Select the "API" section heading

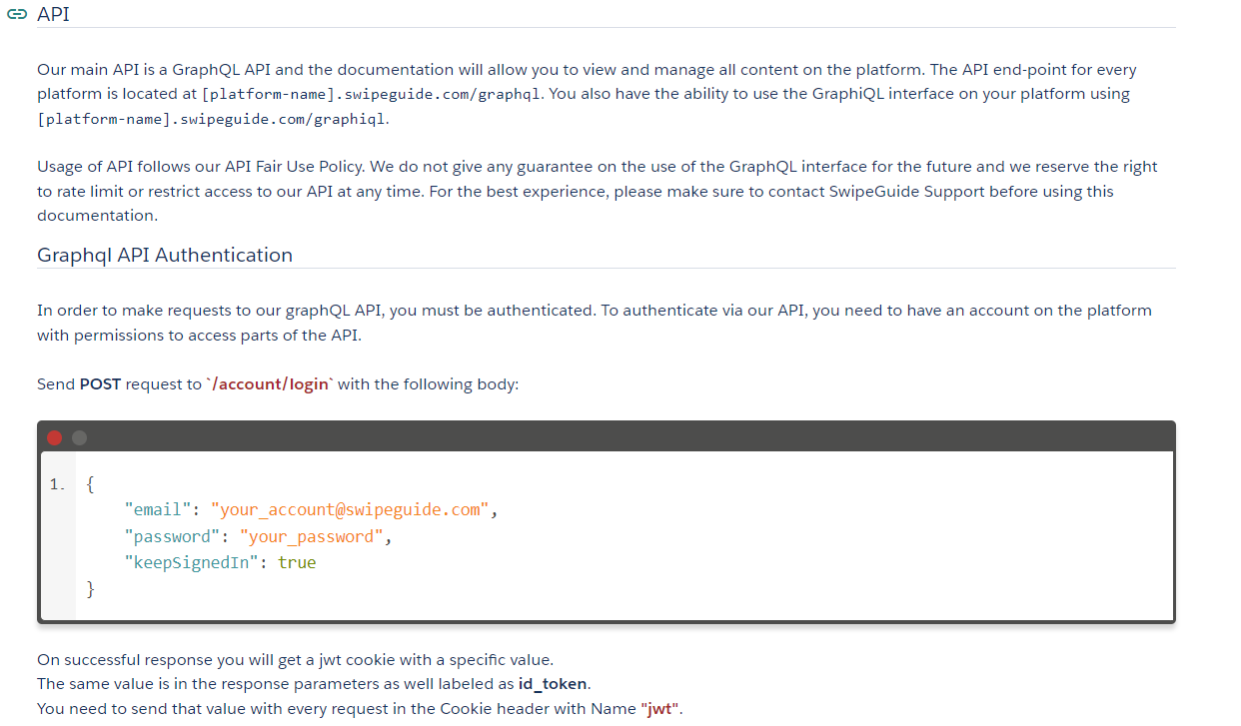(53, 15)
